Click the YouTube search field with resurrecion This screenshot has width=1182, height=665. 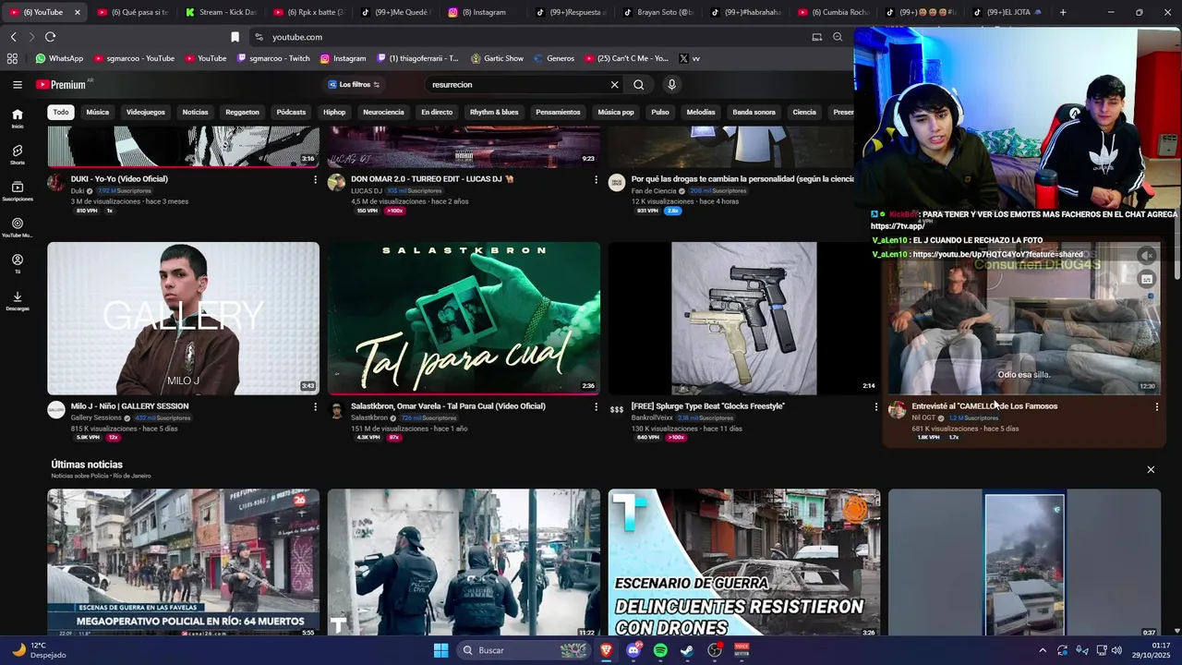pyautogui.click(x=517, y=84)
